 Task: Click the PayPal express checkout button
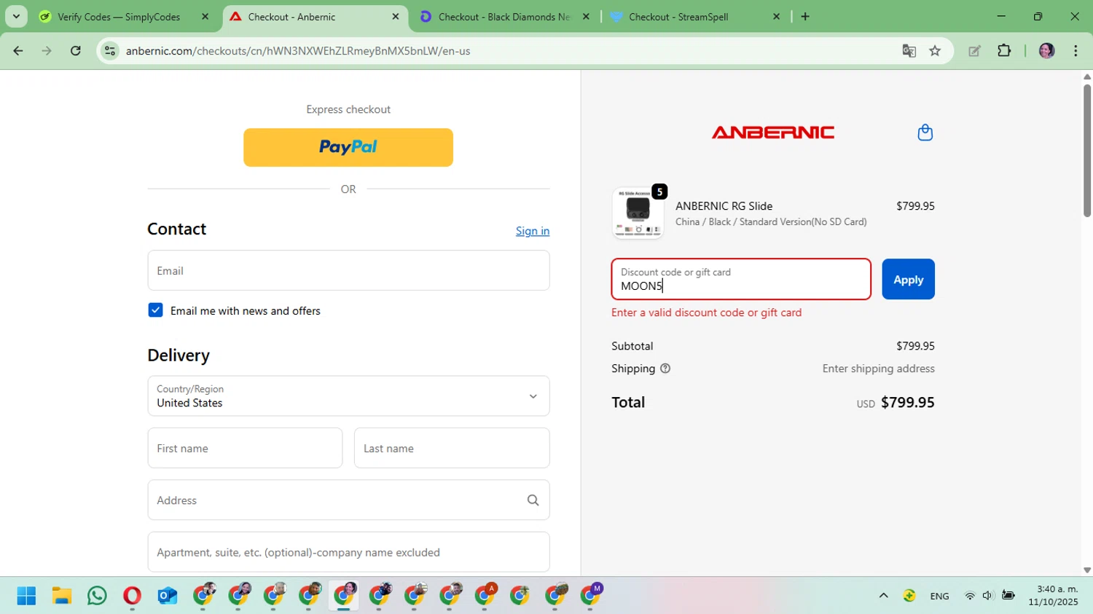tap(348, 147)
